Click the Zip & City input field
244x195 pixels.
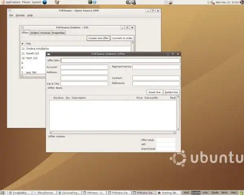click(84, 84)
